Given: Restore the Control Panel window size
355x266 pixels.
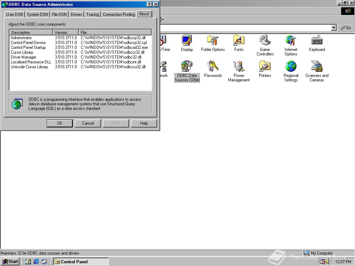Looking at the screenshot, I should 345,3.
